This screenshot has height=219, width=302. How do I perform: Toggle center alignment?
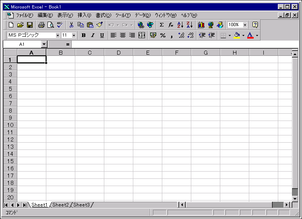point(123,35)
